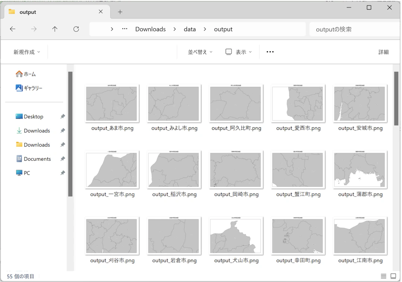402x282 pixels.
Task: Refresh the current folder view
Action: pyautogui.click(x=76, y=29)
